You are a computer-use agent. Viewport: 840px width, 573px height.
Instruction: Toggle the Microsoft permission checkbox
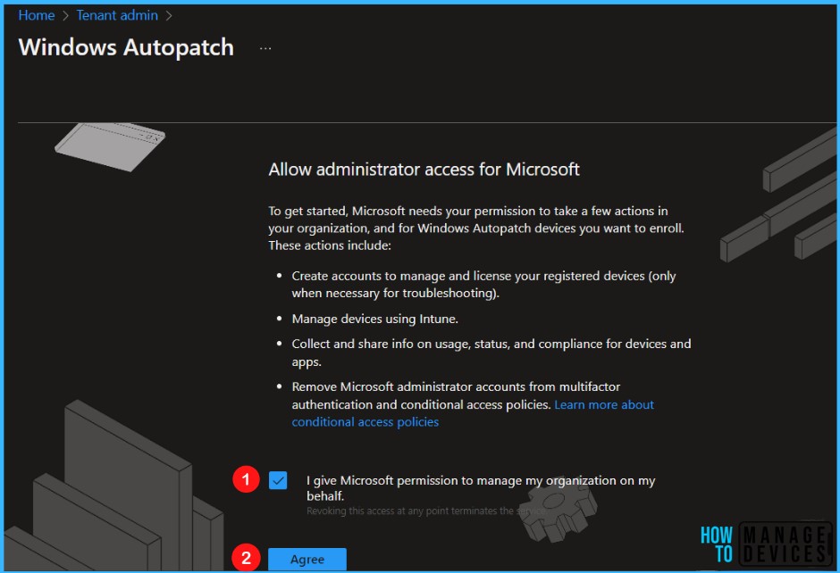pos(278,480)
